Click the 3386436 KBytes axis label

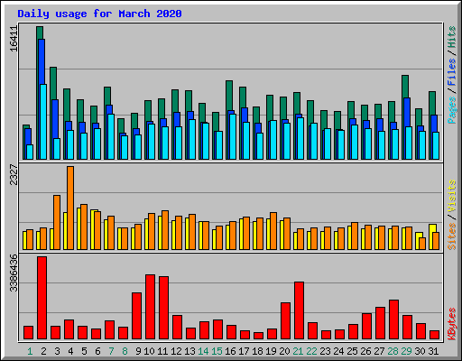pyautogui.click(x=14, y=273)
